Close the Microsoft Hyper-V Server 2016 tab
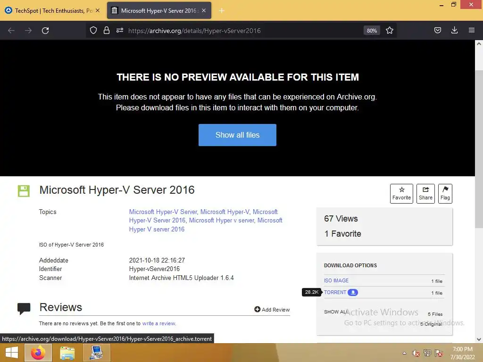483x362 pixels. point(204,10)
